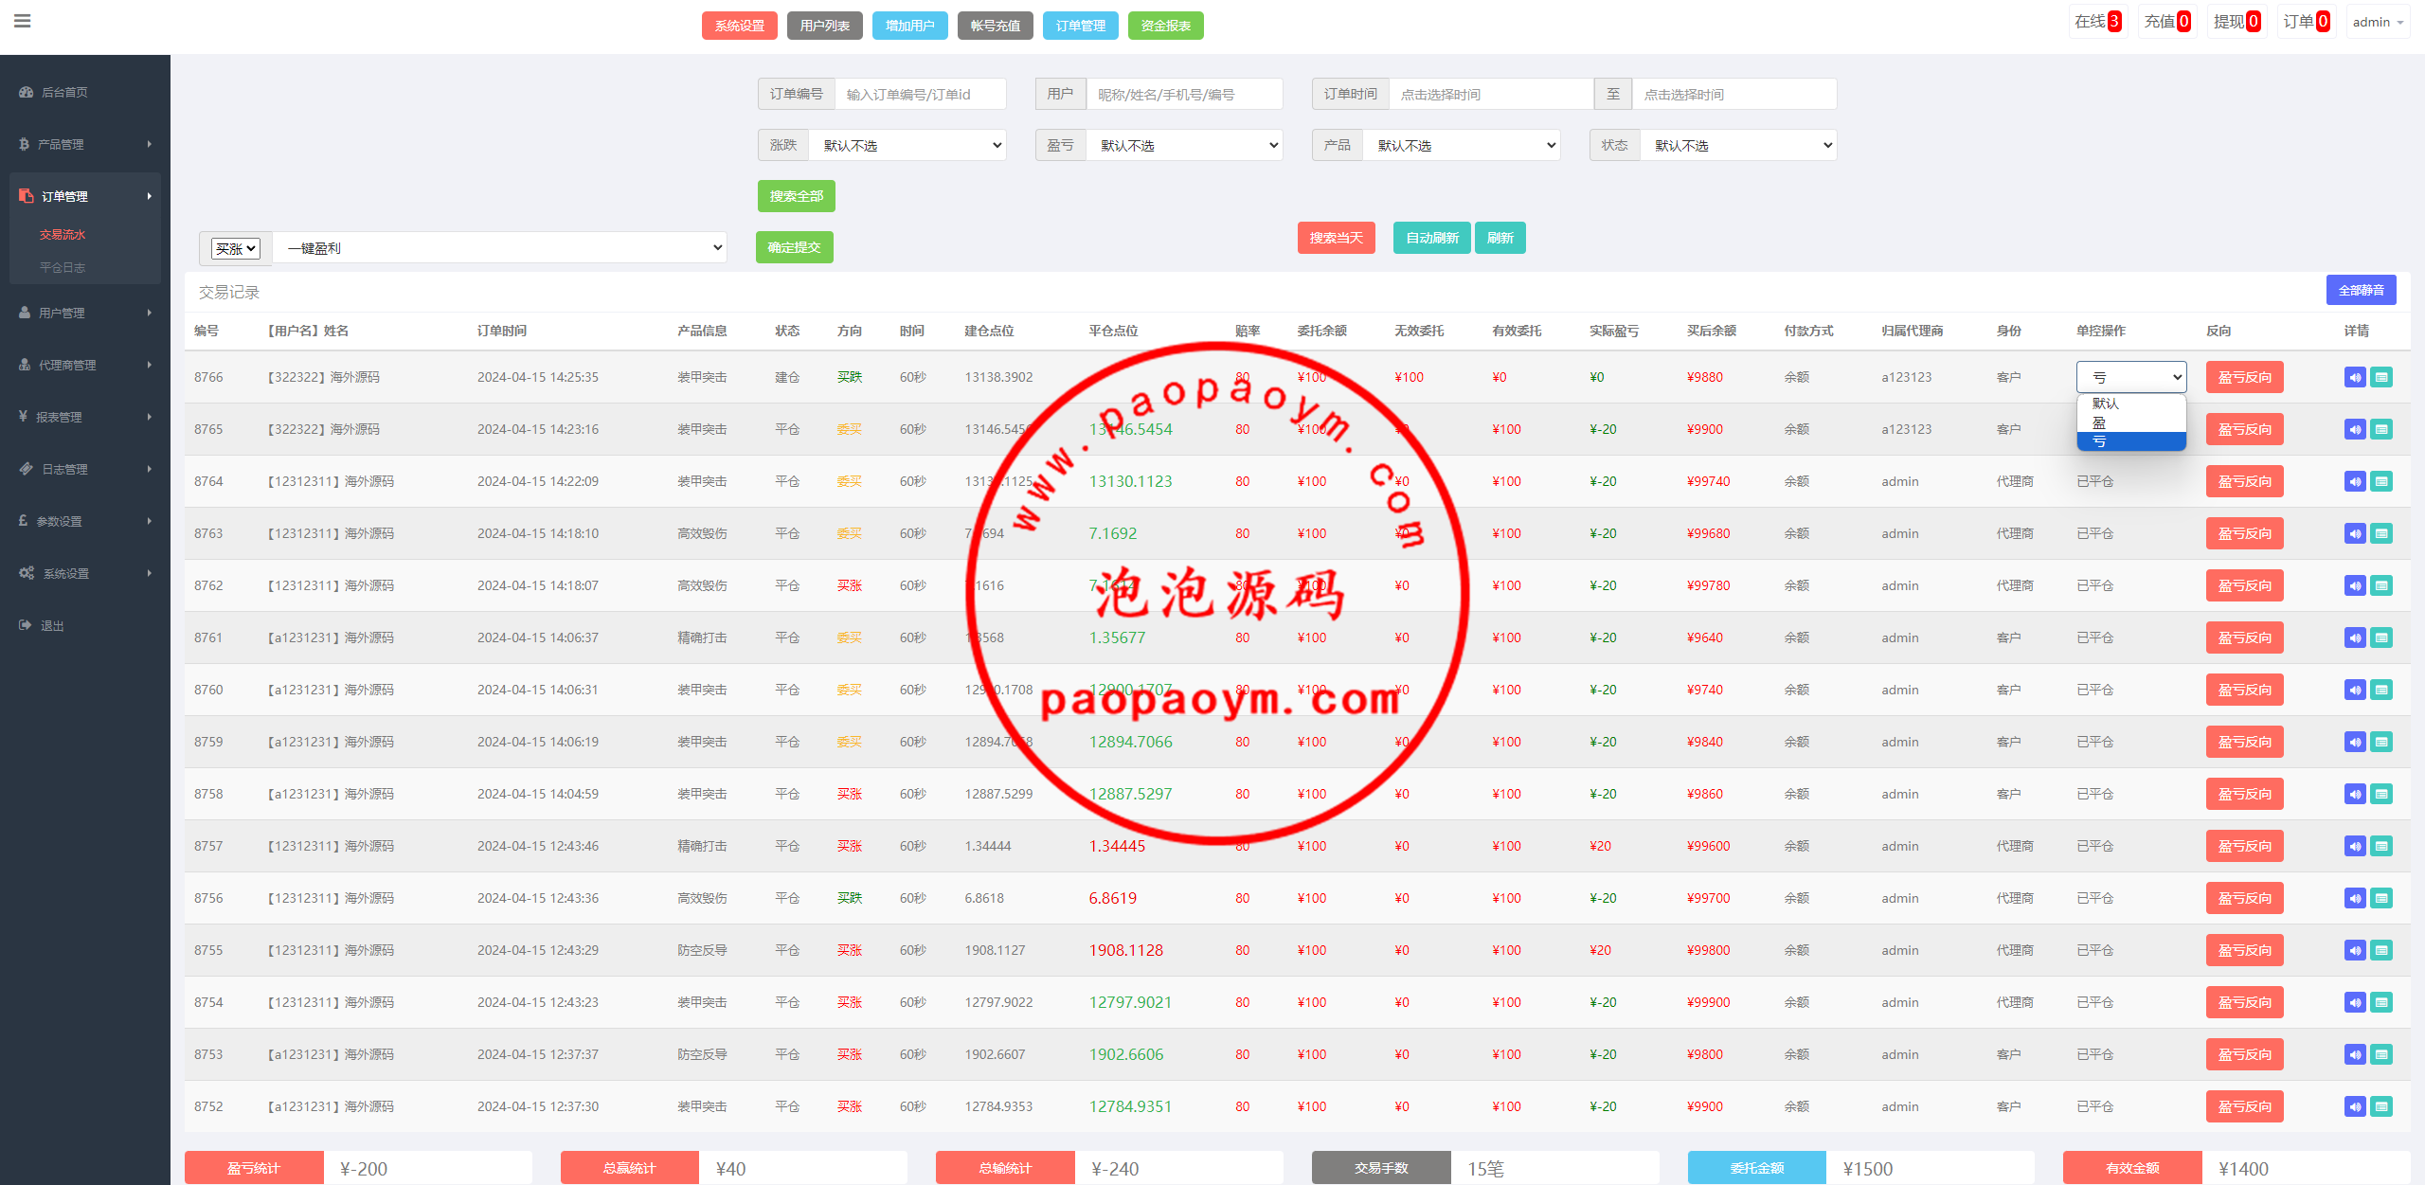2425x1185 pixels.
Task: Click the sound icon in row 8765
Action: 2355,429
